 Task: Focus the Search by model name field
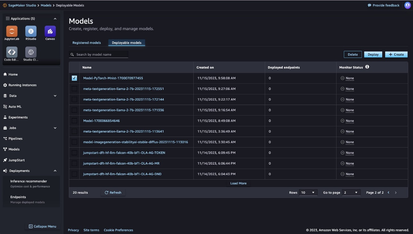click(99, 54)
